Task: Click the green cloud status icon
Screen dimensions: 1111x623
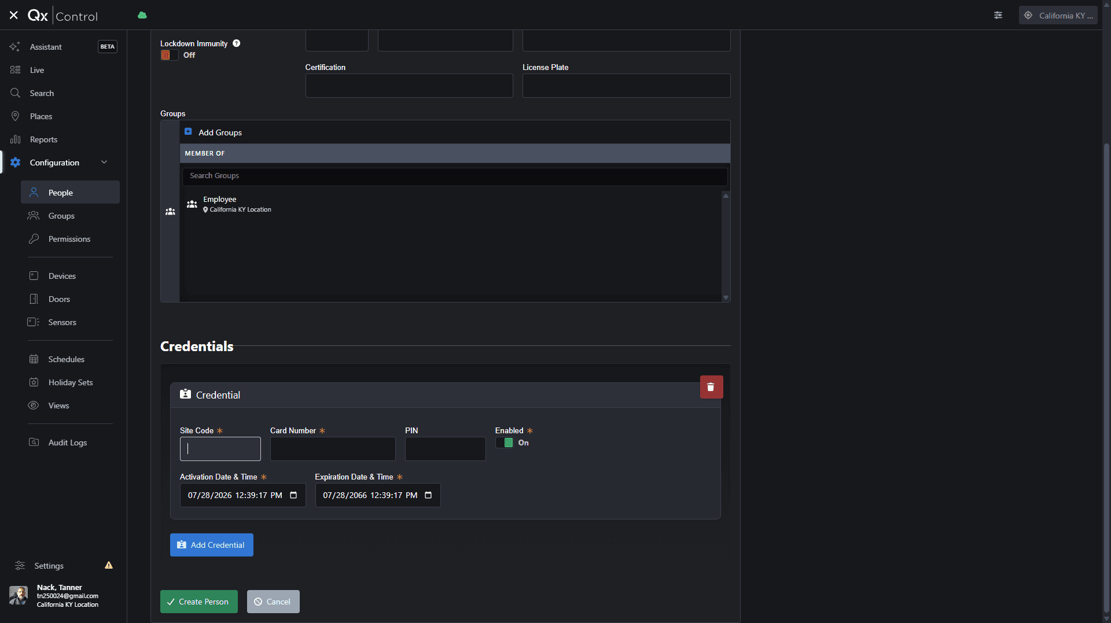Action: [142, 15]
